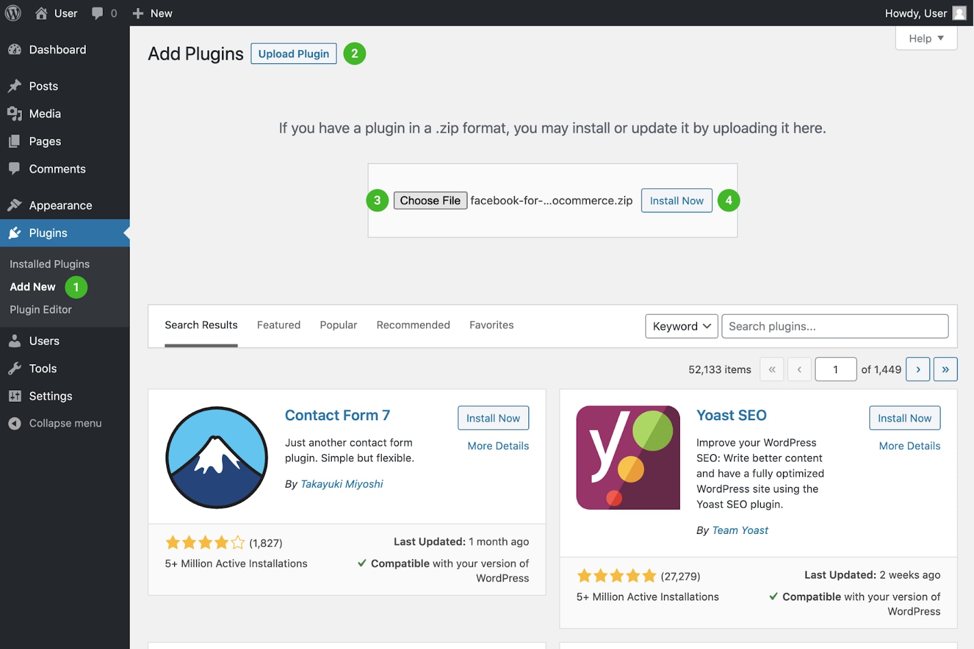Click the Dashboard gauge icon

(x=15, y=50)
